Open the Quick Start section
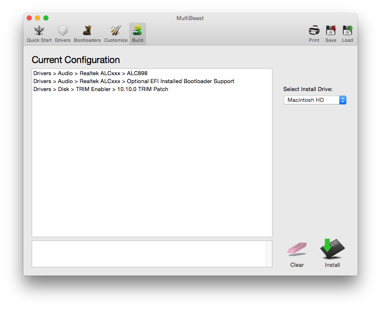Viewport: 381px width, 309px height. tap(39, 34)
